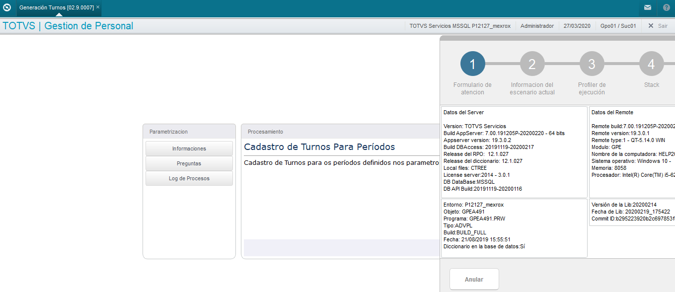This screenshot has width=675, height=292.
Task: Click the Anular button
Action: point(474,280)
